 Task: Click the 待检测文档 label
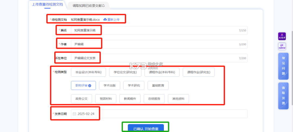(59, 19)
